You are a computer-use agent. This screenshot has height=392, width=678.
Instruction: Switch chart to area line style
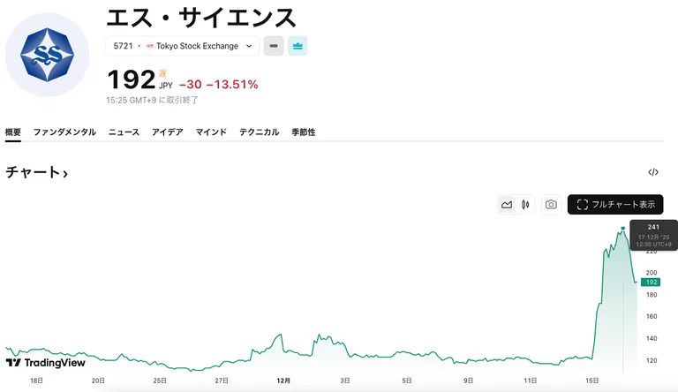point(507,204)
